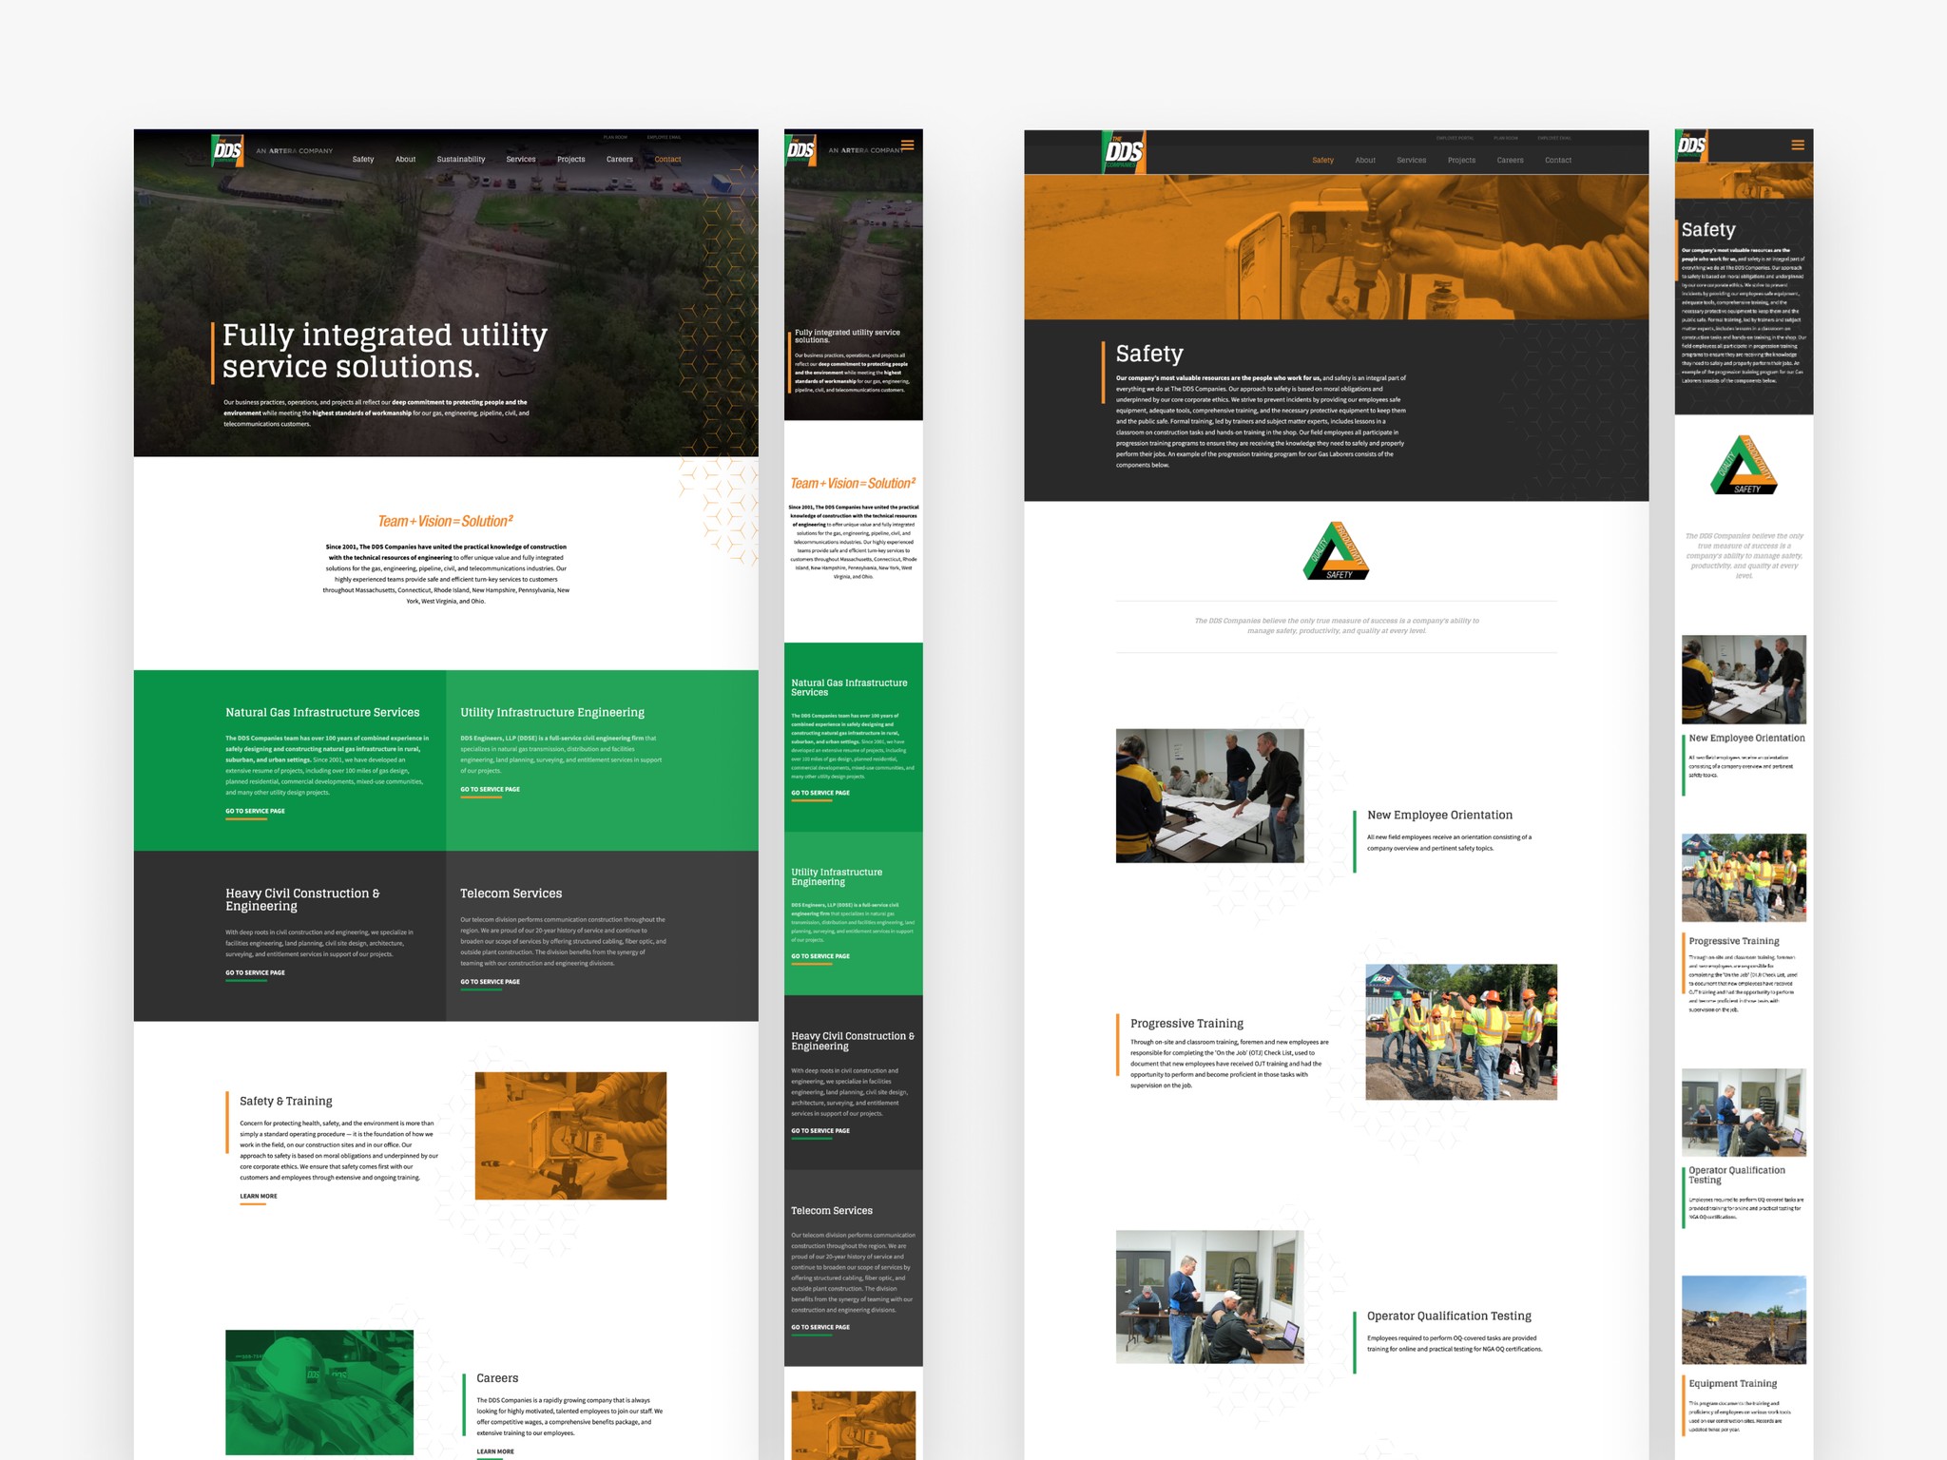Select Sustainability in the homepage nav
Image resolution: width=1947 pixels, height=1460 pixels.
click(x=460, y=160)
